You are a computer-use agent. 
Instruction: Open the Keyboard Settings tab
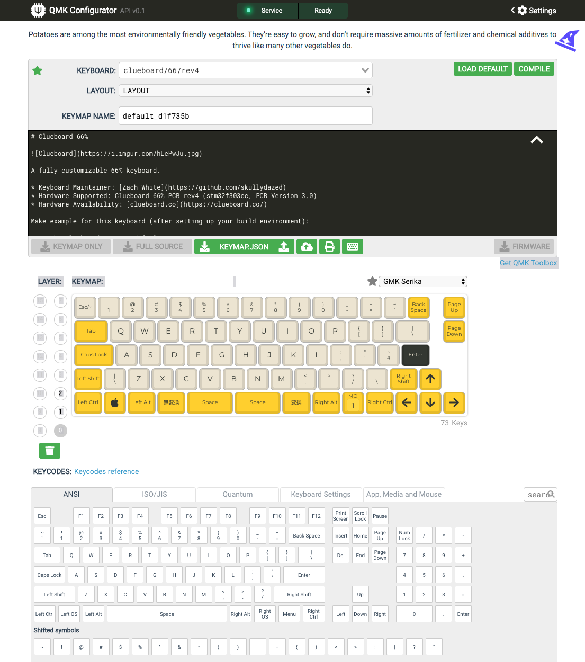coord(320,494)
